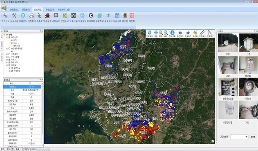This screenshot has height=151, width=258.
Task: Enable the unchecked layer below yellow legend item
Action: pyautogui.click(x=9, y=49)
